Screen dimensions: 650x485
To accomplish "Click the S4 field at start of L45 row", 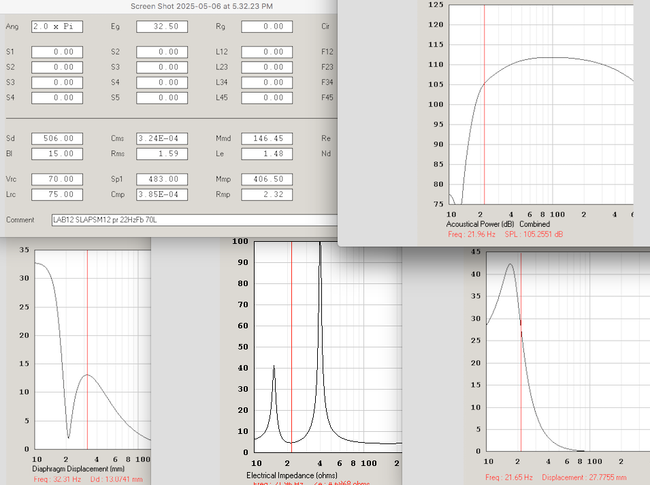I will click(x=57, y=98).
